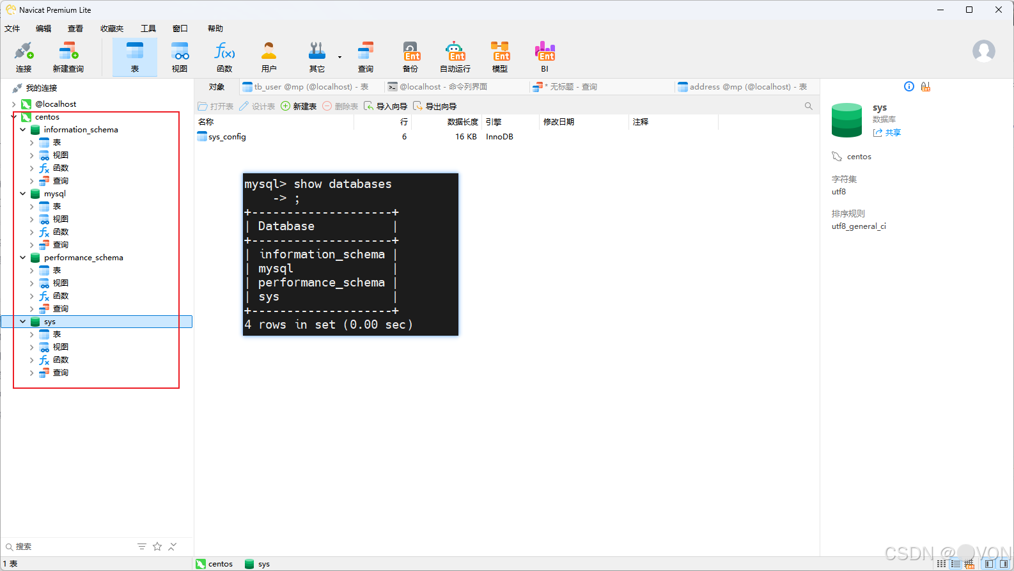The height and width of the screenshot is (571, 1014).
Task: Click the star favorites icon at sidebar bottom
Action: click(157, 547)
